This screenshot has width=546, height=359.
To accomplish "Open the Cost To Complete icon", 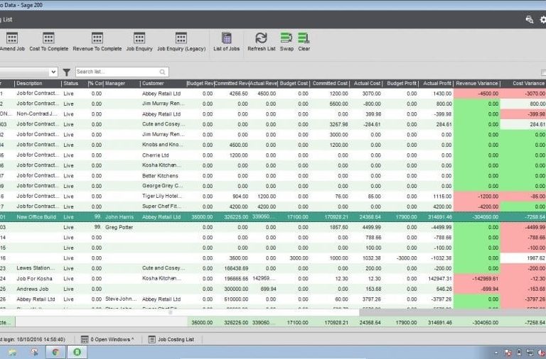I will (x=48, y=38).
